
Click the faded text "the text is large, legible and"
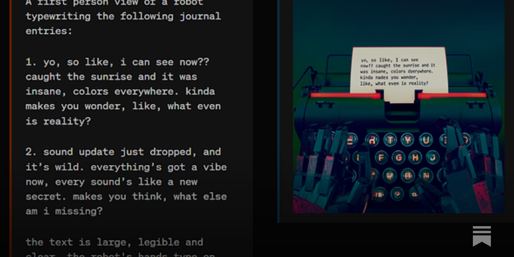(x=114, y=242)
